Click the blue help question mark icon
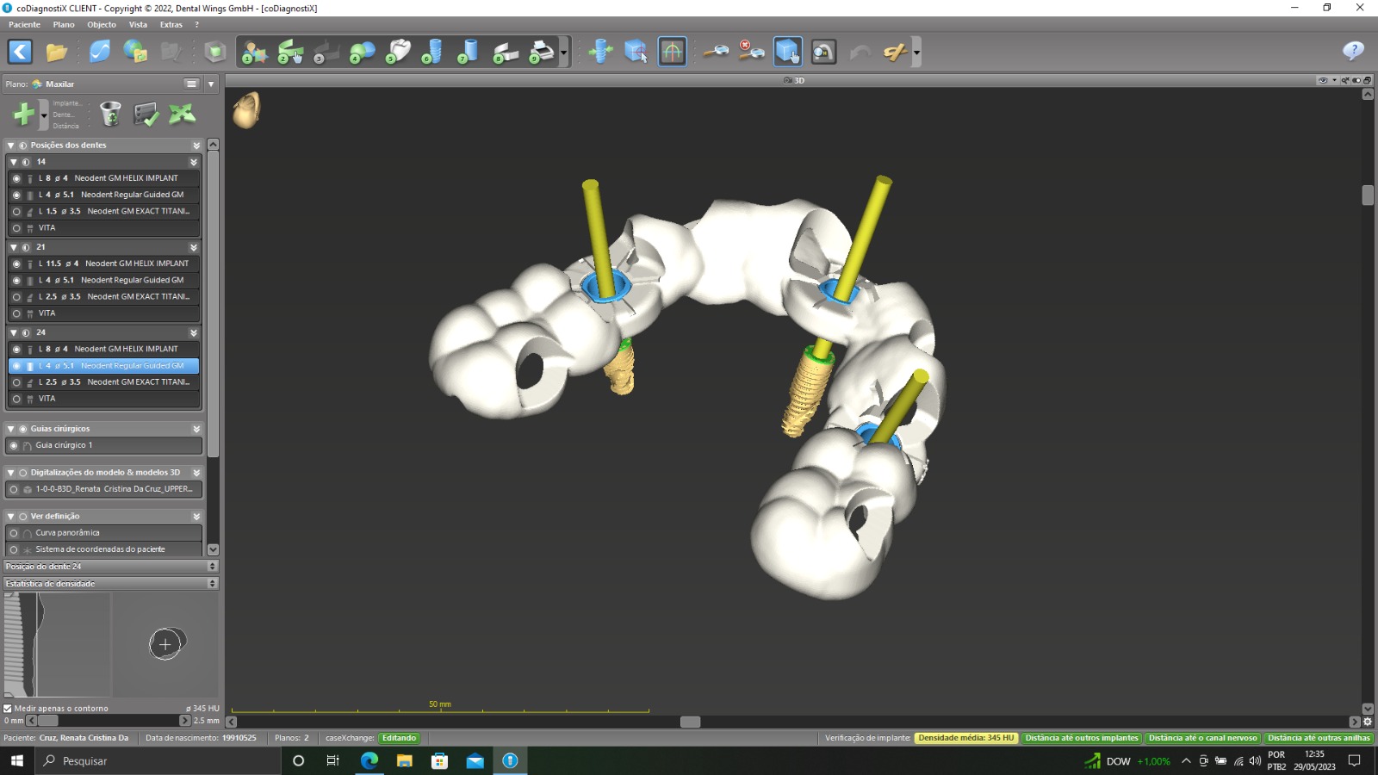Screen dimensions: 1378x775 1353,51
